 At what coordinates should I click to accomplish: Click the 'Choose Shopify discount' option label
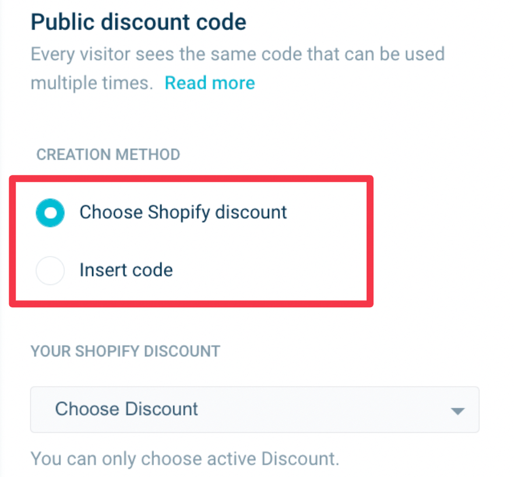(183, 212)
